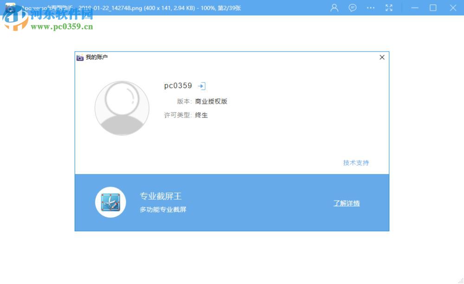Image resolution: width=464 pixels, height=284 pixels.
Task: Open the user account icon in title bar
Action: [334, 8]
